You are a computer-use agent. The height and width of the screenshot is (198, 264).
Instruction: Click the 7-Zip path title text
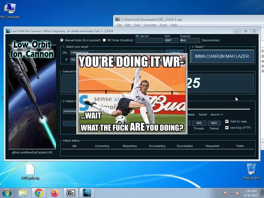(x=151, y=20)
